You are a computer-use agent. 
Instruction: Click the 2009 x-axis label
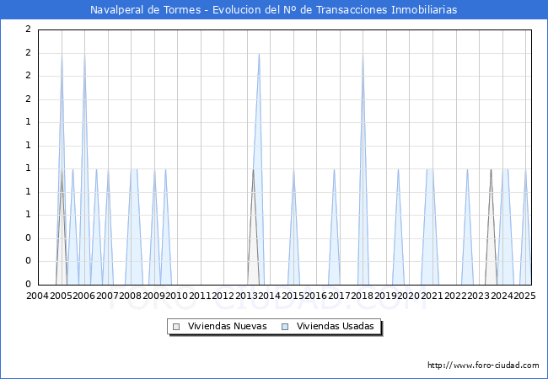[x=153, y=296]
